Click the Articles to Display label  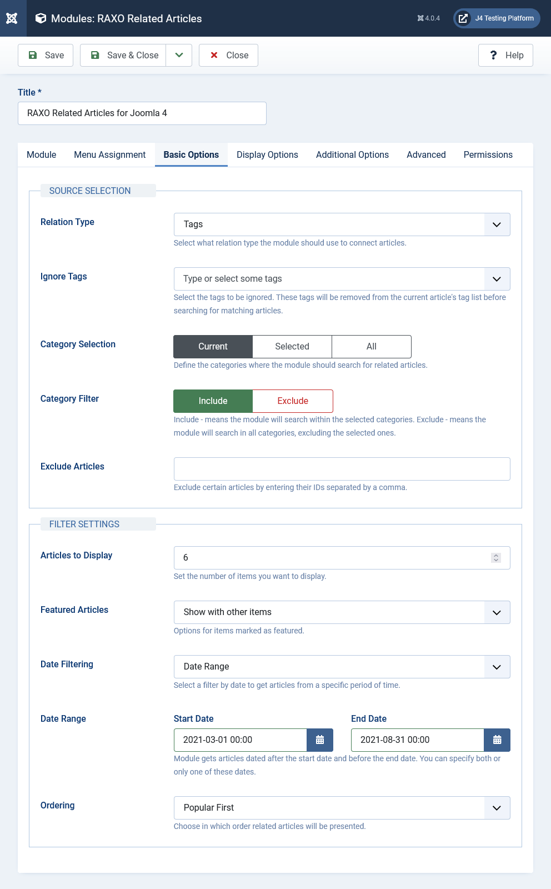(76, 556)
